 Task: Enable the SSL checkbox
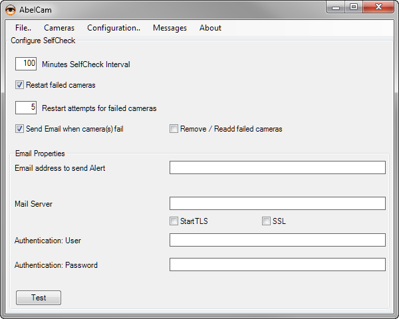[266, 221]
